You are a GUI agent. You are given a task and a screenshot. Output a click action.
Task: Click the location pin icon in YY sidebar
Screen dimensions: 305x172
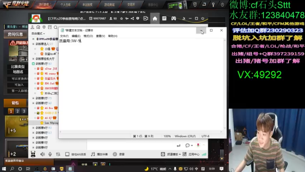(44, 27)
